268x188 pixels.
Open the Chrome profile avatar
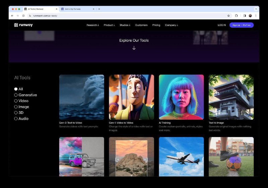(x=250, y=16)
